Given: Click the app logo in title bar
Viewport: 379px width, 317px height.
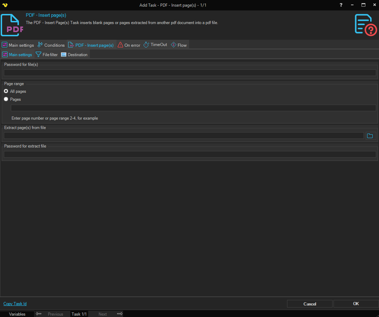Looking at the screenshot, I should (5, 5).
